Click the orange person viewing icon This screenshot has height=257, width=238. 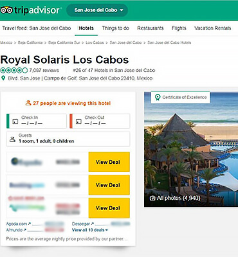[x=28, y=103]
